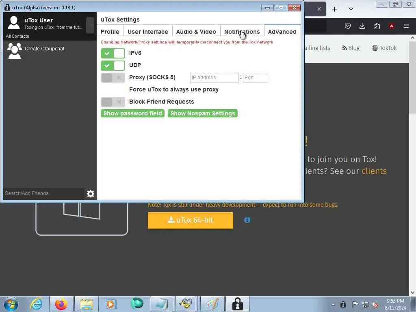Click the uTox User name text
416x312 pixels.
(39, 20)
